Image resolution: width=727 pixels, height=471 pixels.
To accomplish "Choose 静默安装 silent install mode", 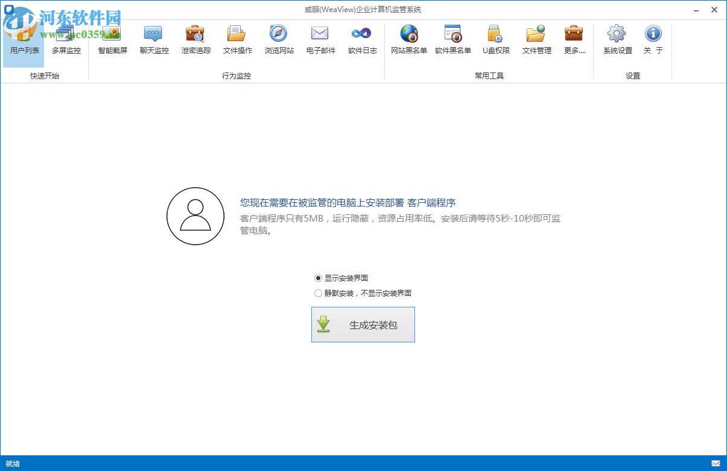I will point(318,293).
